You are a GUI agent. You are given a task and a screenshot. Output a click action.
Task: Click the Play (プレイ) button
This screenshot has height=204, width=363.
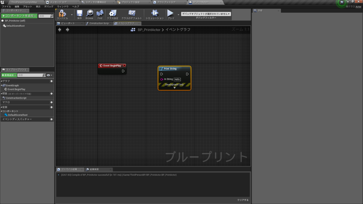(x=171, y=14)
